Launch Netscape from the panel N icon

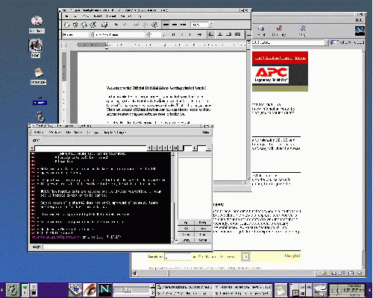pos(104,290)
